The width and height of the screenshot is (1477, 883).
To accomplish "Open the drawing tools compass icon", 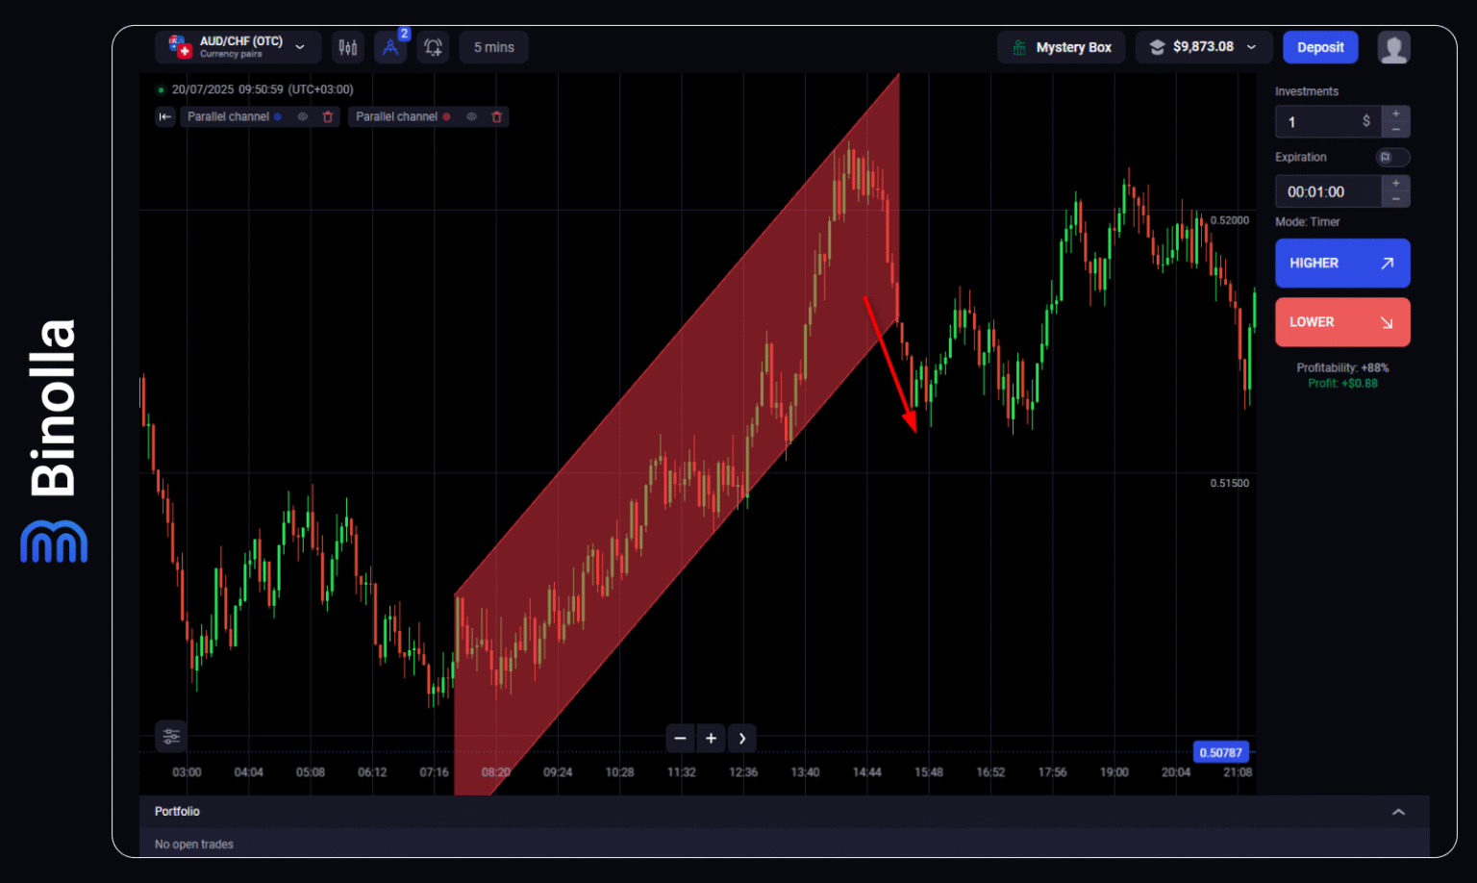I will [389, 46].
